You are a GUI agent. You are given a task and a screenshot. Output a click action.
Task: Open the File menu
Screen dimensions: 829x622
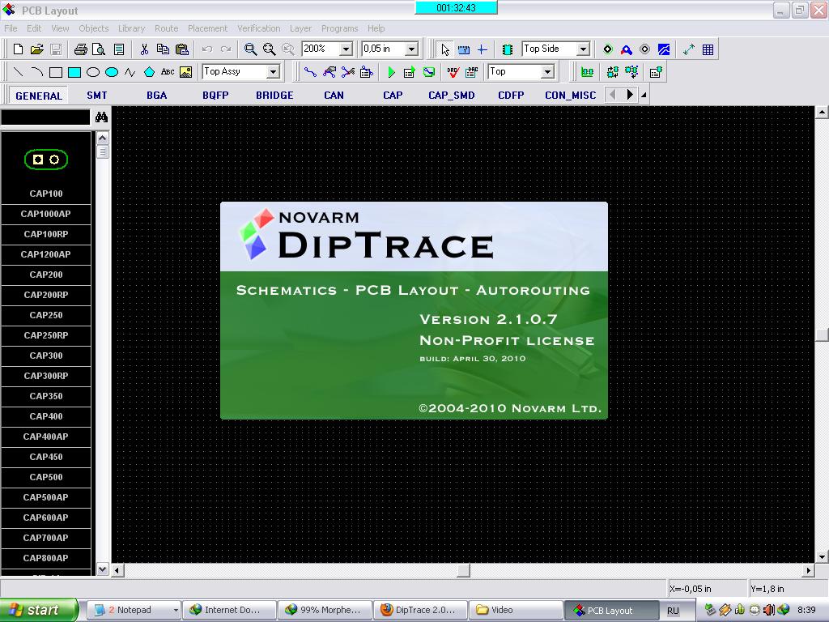[11, 28]
